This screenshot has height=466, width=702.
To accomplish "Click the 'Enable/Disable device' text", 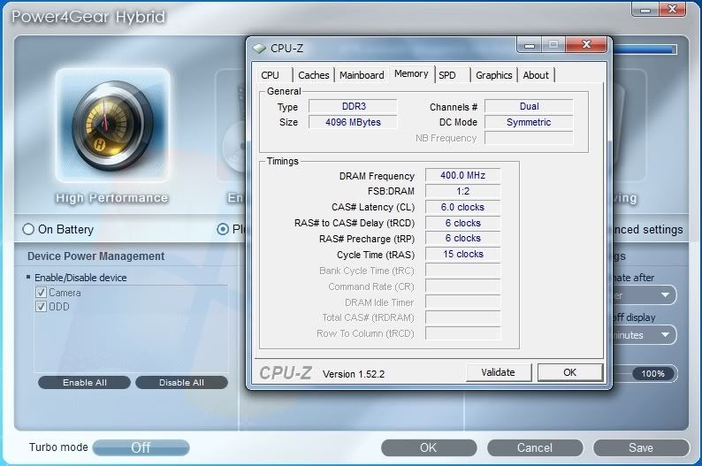I will 80,278.
